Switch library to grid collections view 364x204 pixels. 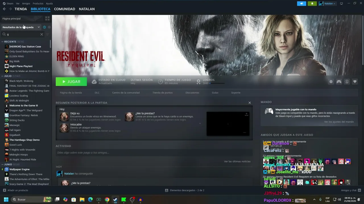point(47,18)
